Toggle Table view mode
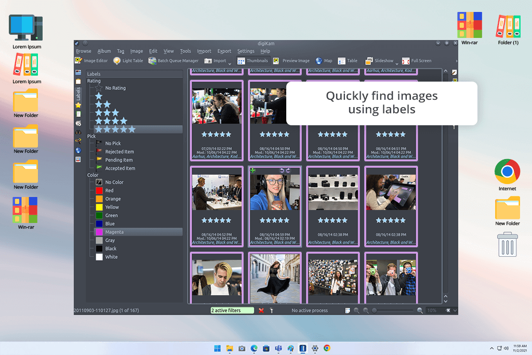 [x=348, y=61]
